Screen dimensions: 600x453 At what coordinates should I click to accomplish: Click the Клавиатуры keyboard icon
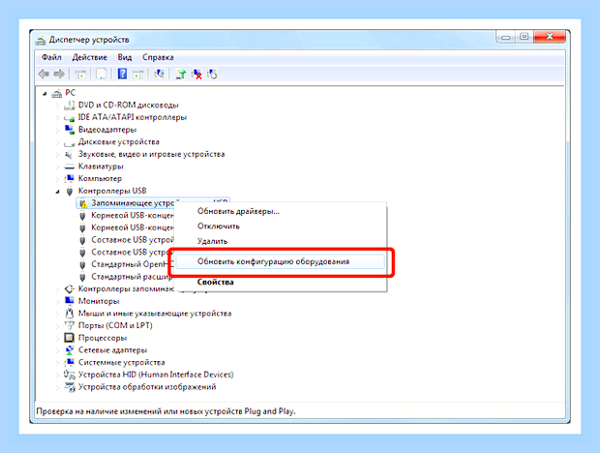(70, 166)
